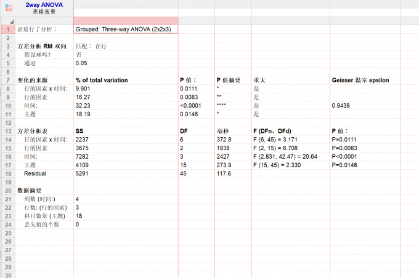419x278 pixels.
Task: Click the '假设球吗?' label
Action: [38, 55]
